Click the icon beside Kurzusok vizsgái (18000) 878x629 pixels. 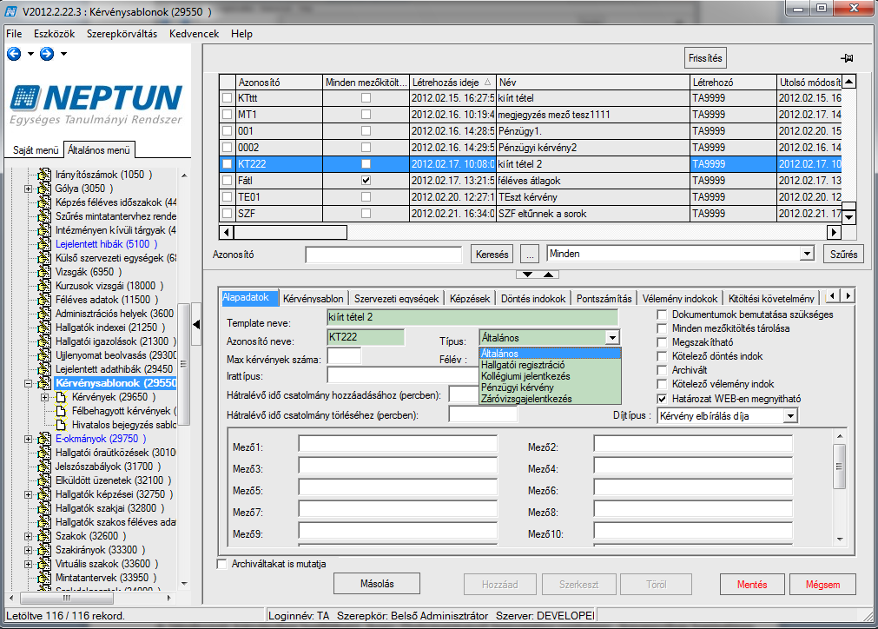click(44, 286)
